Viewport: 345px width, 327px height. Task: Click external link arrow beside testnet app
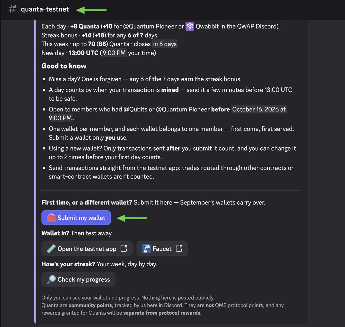click(124, 248)
